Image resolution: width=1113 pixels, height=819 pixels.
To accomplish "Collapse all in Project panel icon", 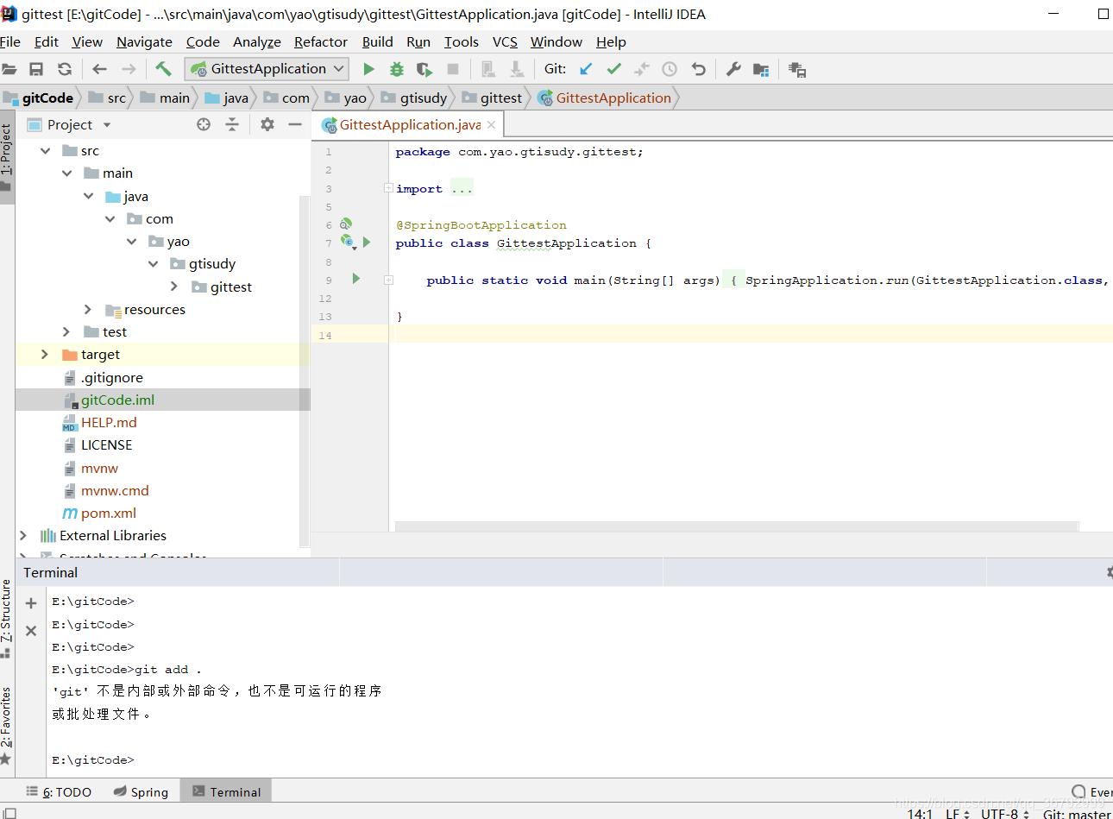I will (x=232, y=124).
